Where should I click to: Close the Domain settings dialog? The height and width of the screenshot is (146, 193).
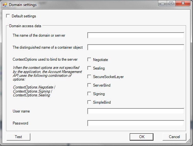pos(183,3)
